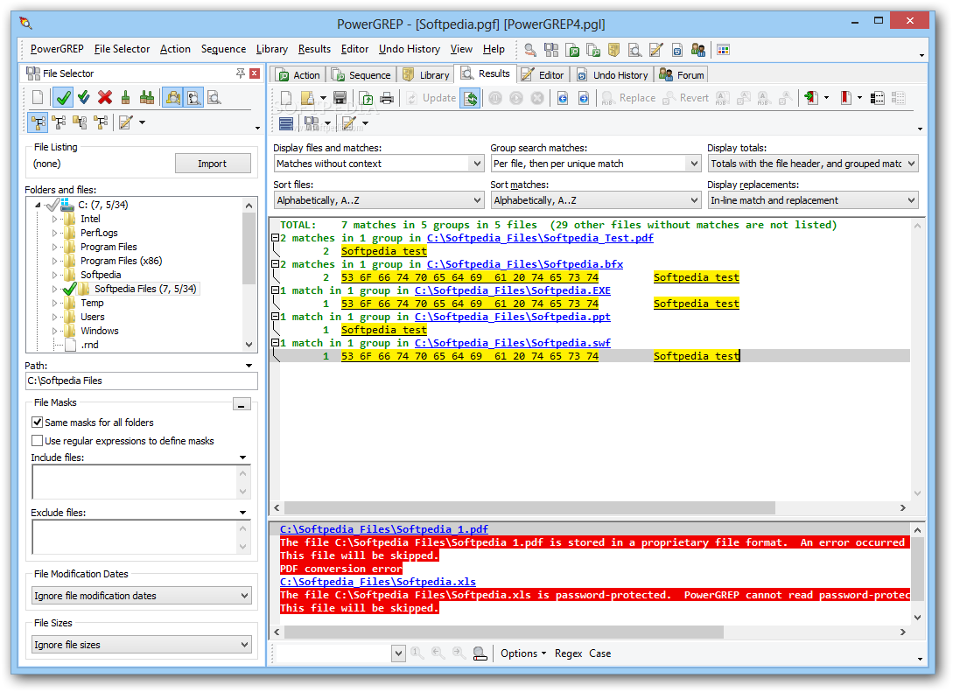
Task: Toggle the green checkmark on Softpedia Files folder
Action: pyautogui.click(x=69, y=289)
